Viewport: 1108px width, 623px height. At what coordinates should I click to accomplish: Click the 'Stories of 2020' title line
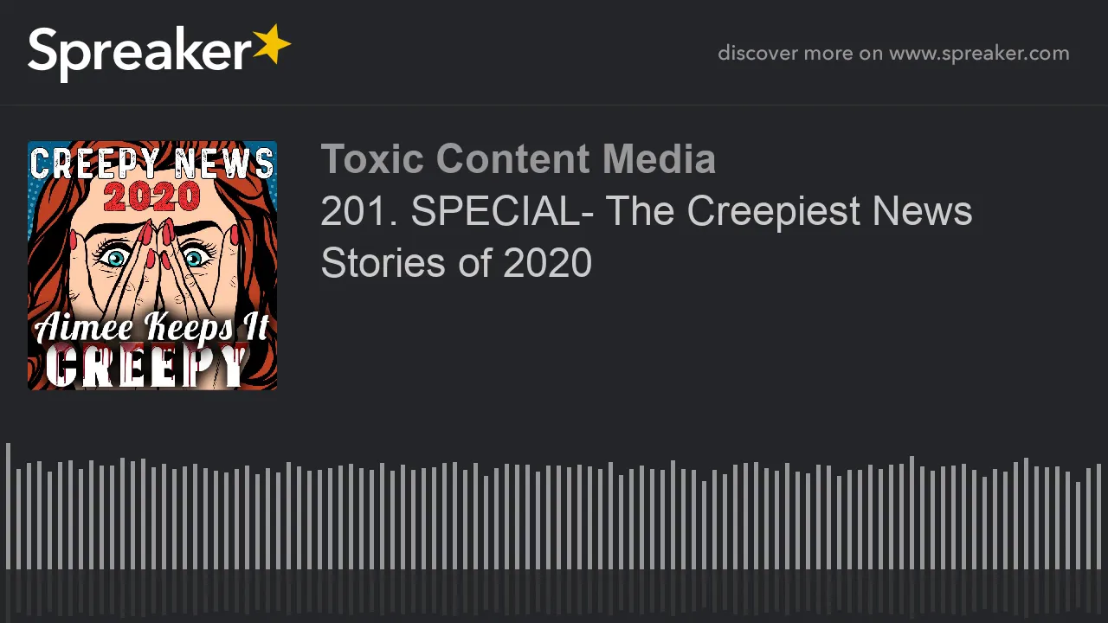(456, 262)
